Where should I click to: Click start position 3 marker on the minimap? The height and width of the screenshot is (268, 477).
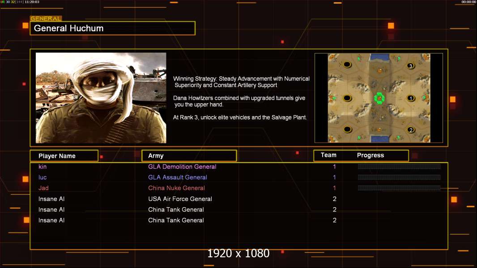[411, 66]
